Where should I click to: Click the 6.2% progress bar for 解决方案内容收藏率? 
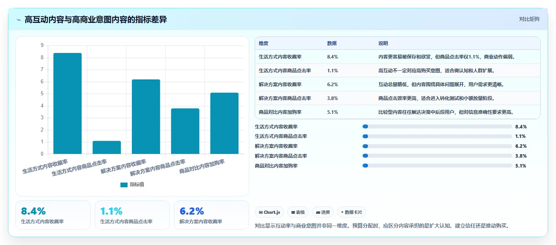pos(437,146)
